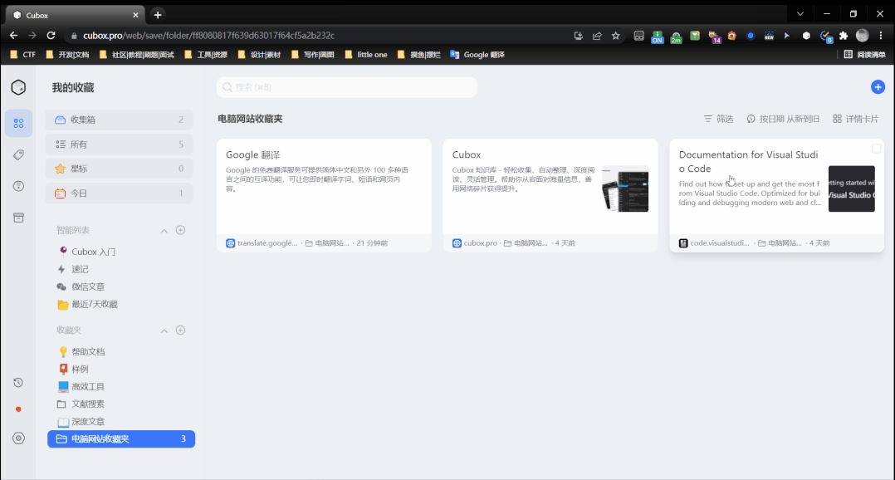The height and width of the screenshot is (480, 895).
Task: Open the Cubox card title
Action: click(x=467, y=154)
